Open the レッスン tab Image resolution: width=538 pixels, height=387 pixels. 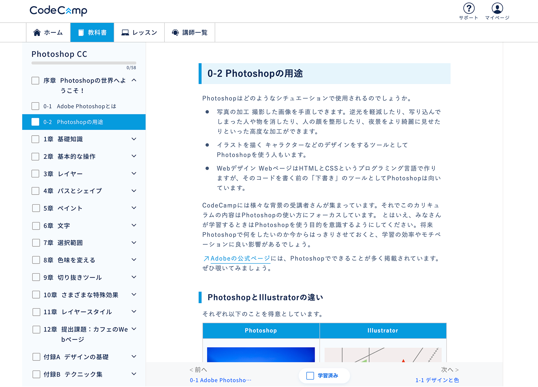coord(139,32)
